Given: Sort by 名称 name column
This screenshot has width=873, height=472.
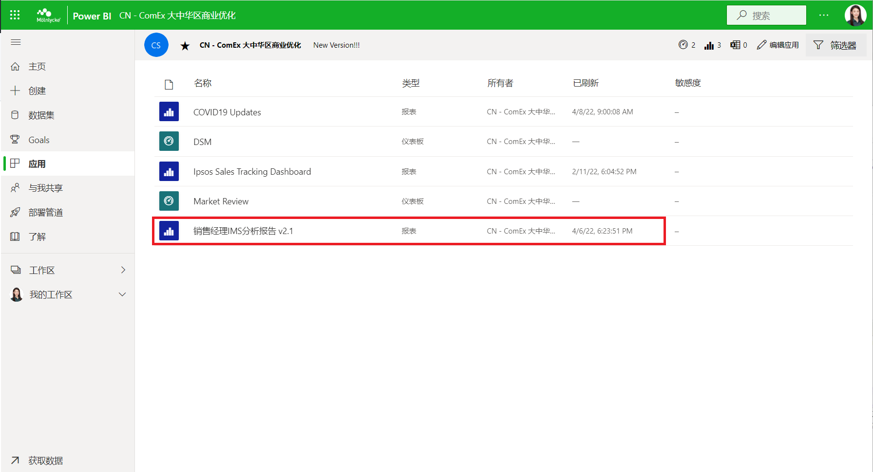Looking at the screenshot, I should (x=203, y=83).
